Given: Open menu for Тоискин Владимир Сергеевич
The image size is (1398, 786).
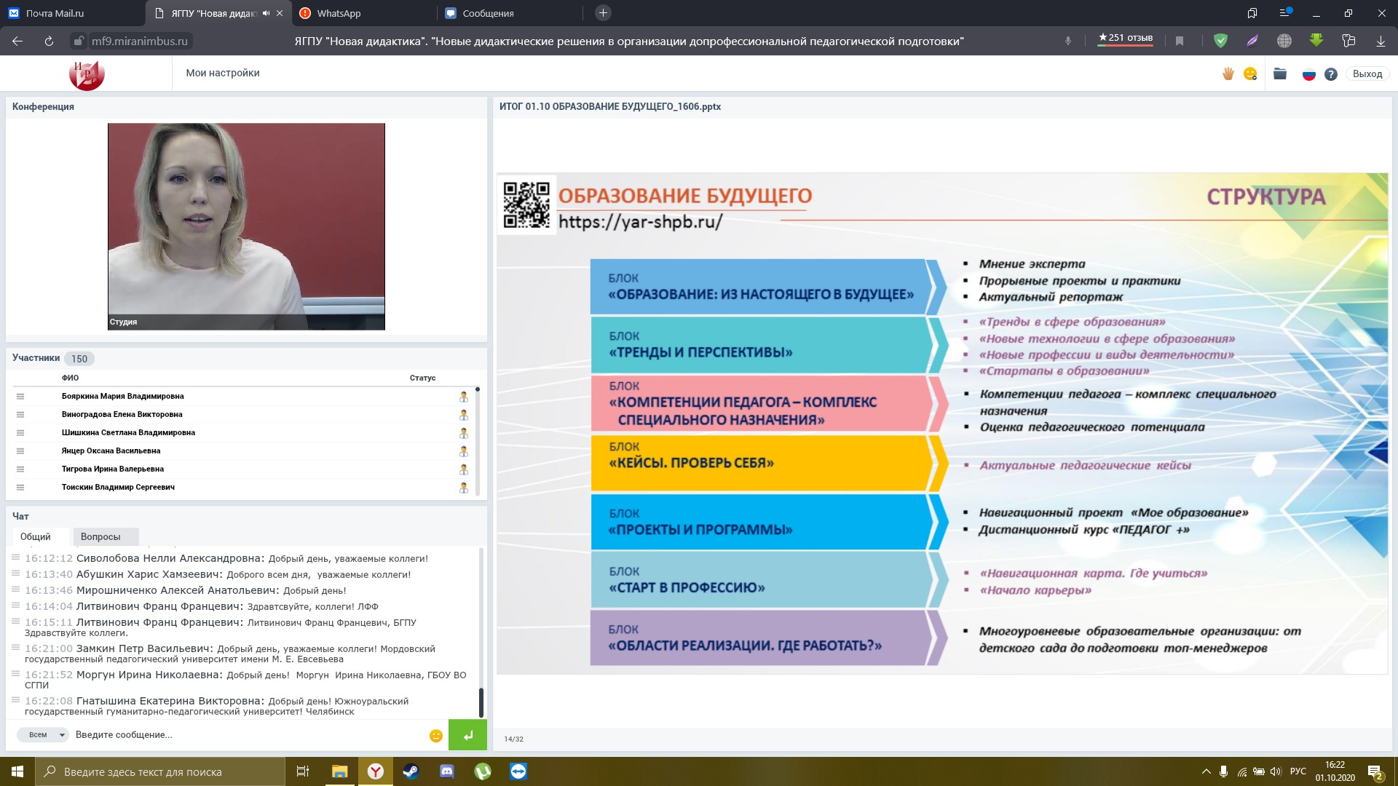Looking at the screenshot, I should (x=20, y=488).
